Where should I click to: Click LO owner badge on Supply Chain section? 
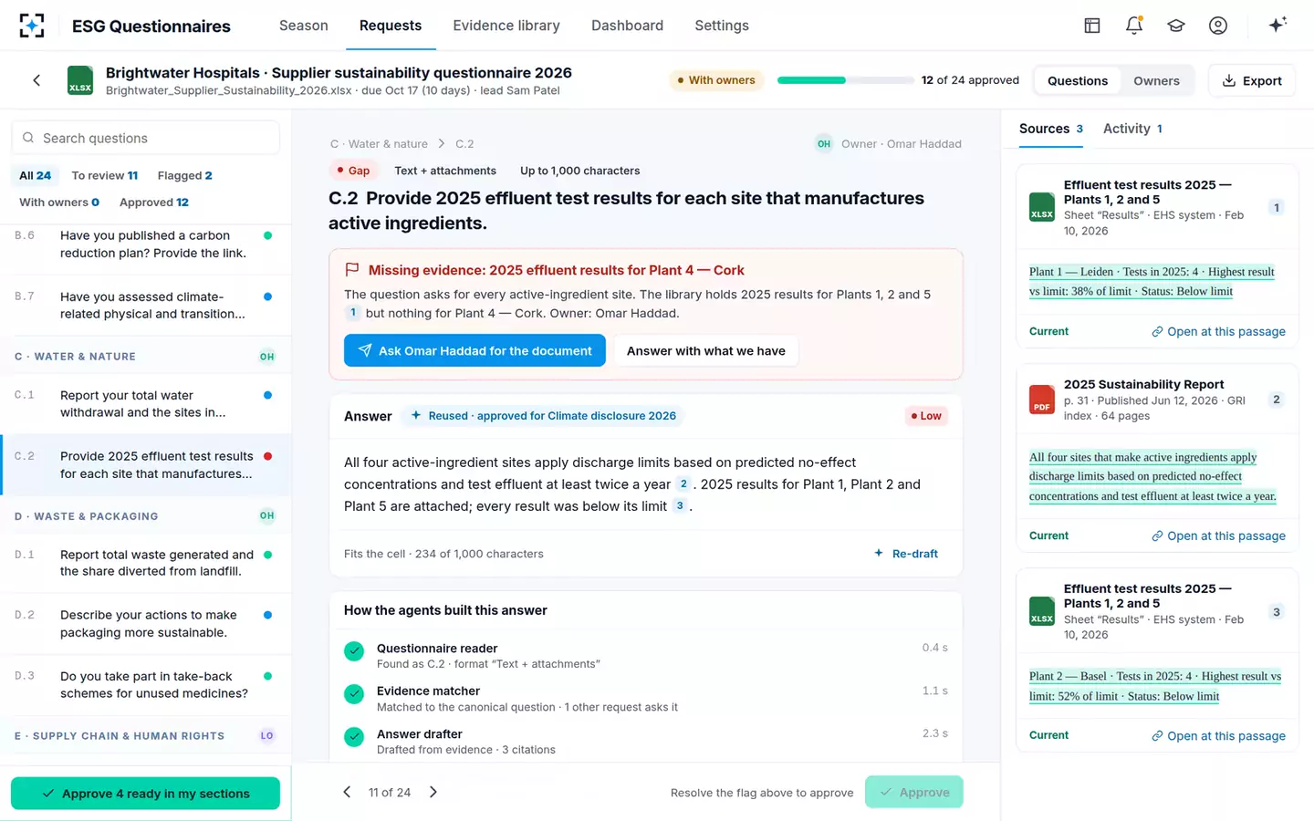click(x=266, y=736)
